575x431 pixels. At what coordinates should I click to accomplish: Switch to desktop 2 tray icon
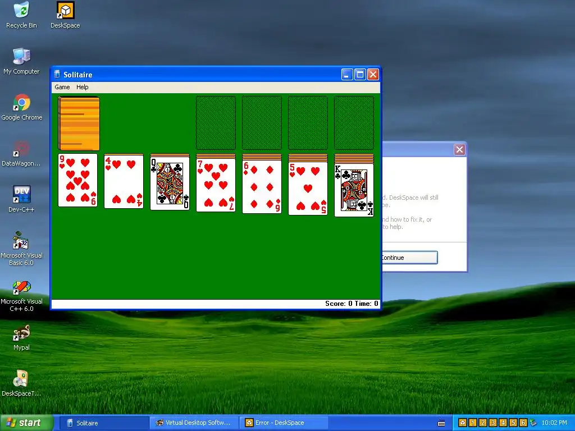pos(482,423)
